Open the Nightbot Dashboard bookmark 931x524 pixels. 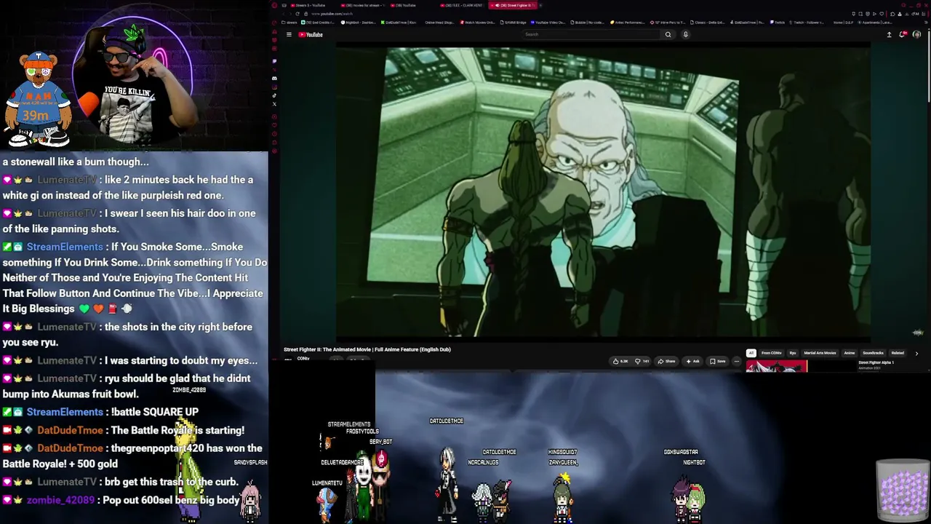click(x=359, y=23)
